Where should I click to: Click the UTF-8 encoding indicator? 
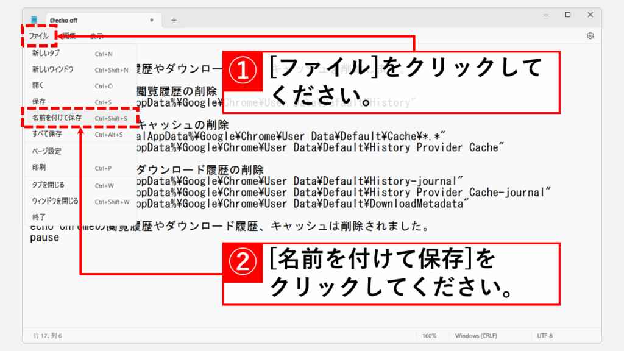click(545, 336)
